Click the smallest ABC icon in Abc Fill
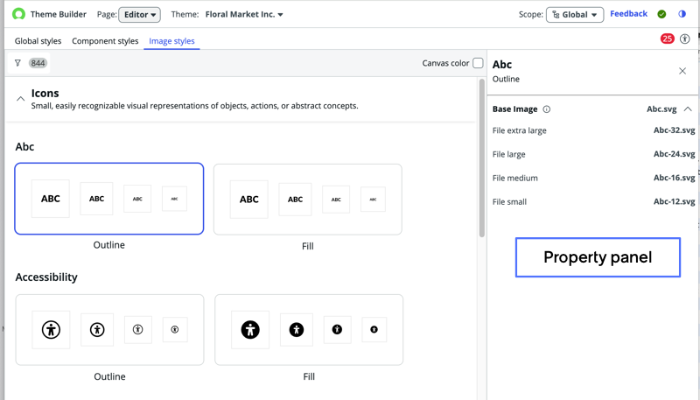The width and height of the screenshot is (700, 400). pyautogui.click(x=374, y=200)
